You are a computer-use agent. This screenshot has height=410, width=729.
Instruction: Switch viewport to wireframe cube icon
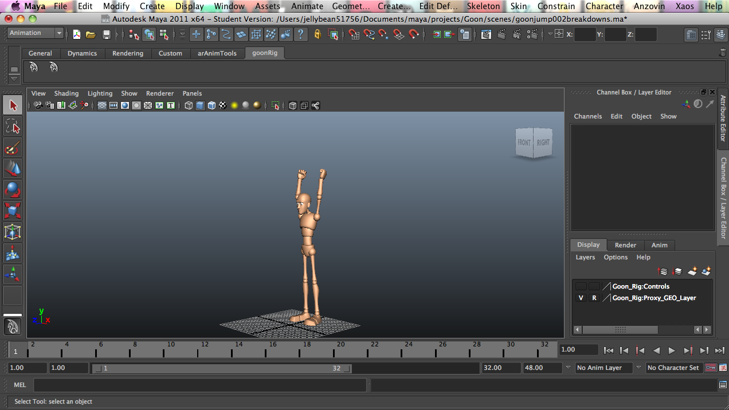coord(189,105)
